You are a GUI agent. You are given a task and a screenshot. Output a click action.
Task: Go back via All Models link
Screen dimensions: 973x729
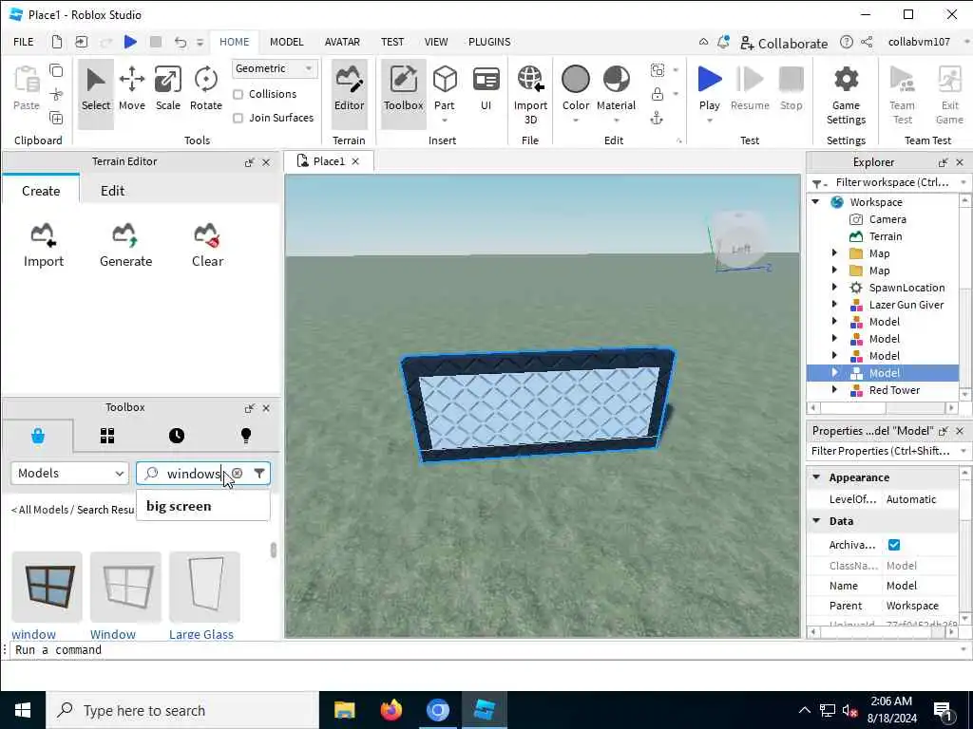40,510
